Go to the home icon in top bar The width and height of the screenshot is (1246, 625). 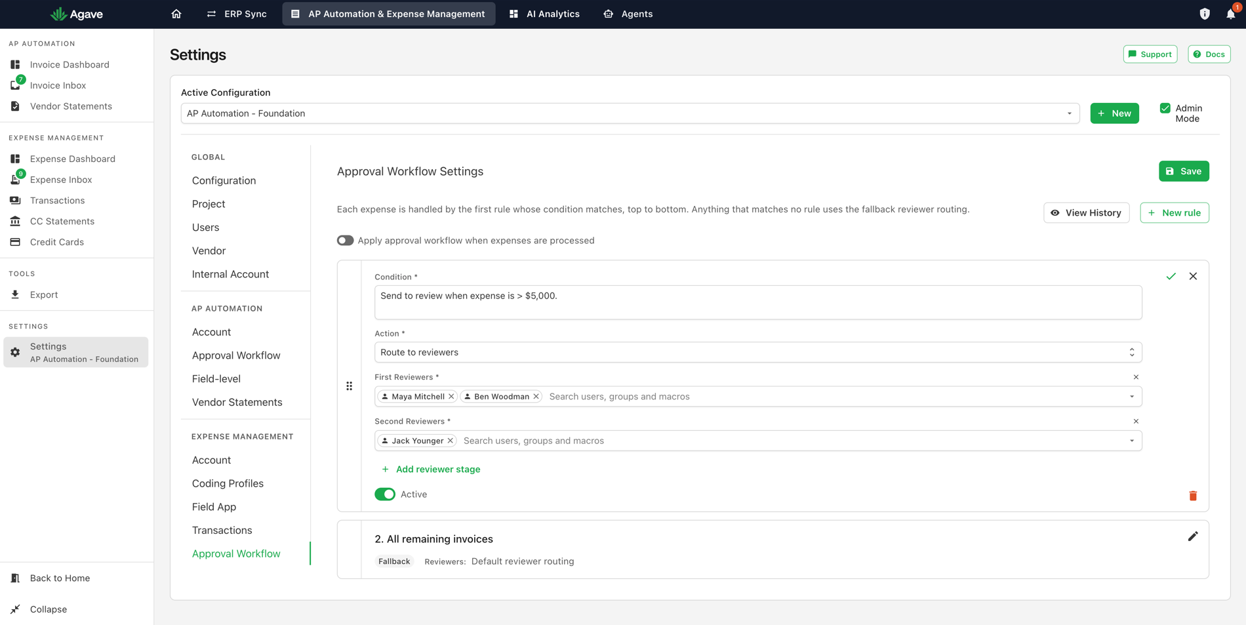(176, 14)
